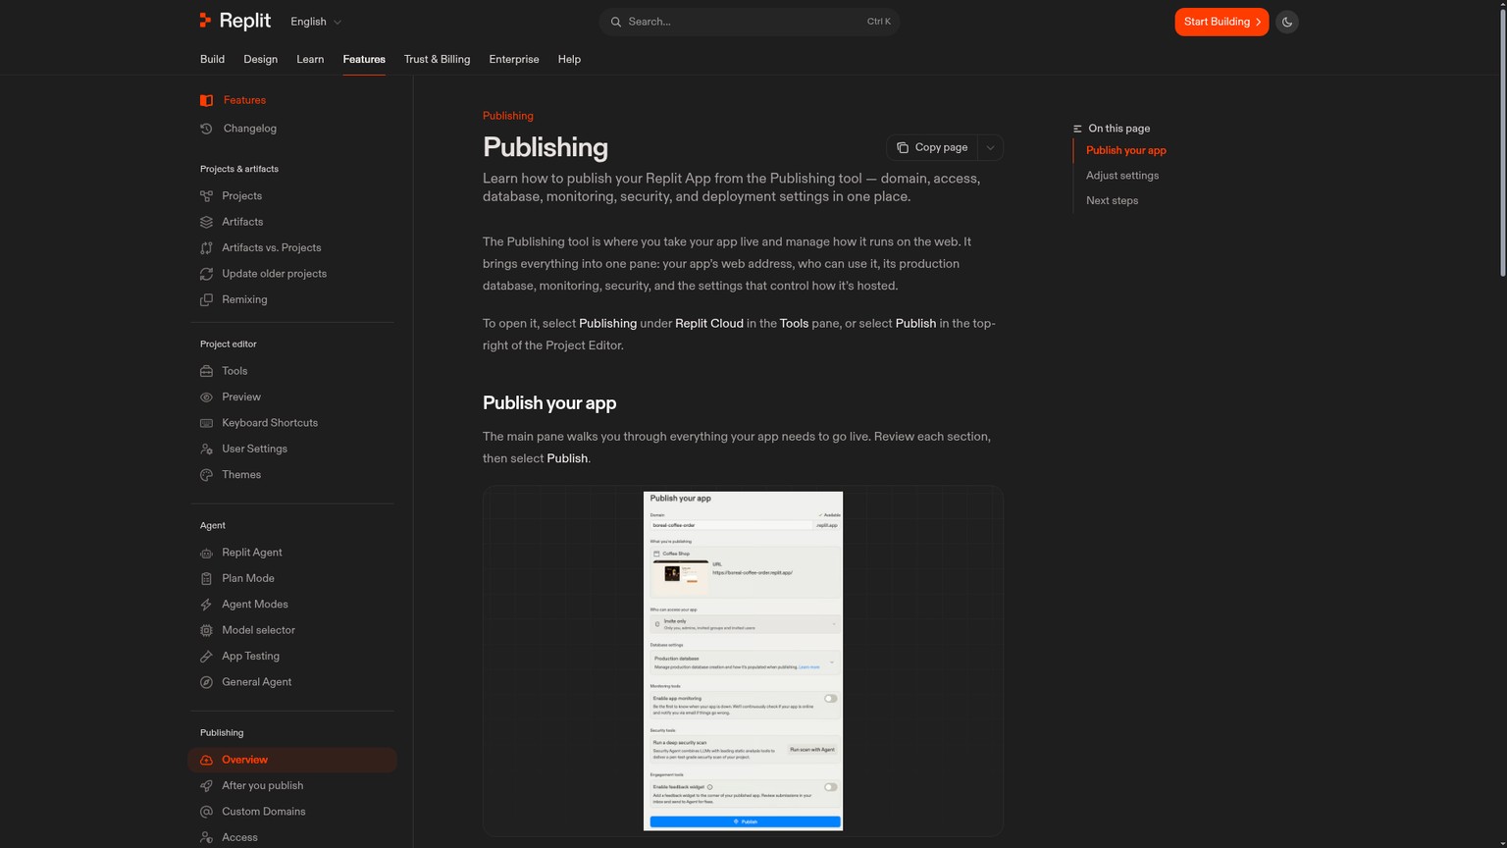The image size is (1507, 848).
Task: Open the Help tab
Action: click(x=569, y=59)
